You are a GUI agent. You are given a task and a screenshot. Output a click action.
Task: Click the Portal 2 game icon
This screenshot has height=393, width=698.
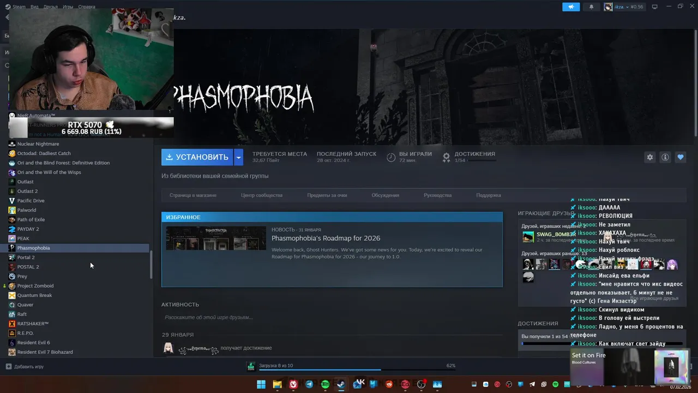click(x=12, y=257)
